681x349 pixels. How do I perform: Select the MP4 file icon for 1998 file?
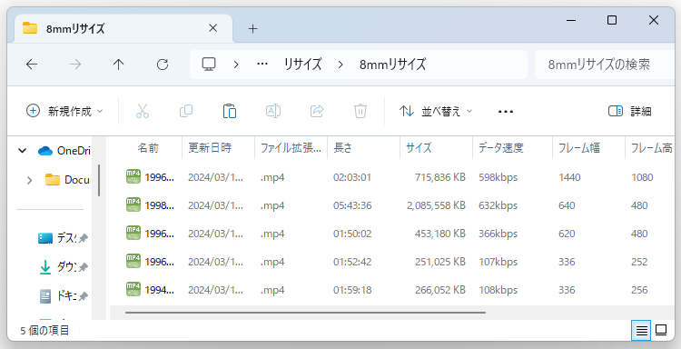pos(133,205)
